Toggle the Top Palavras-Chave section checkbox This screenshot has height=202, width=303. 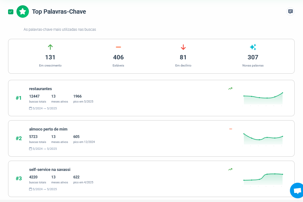(11, 12)
